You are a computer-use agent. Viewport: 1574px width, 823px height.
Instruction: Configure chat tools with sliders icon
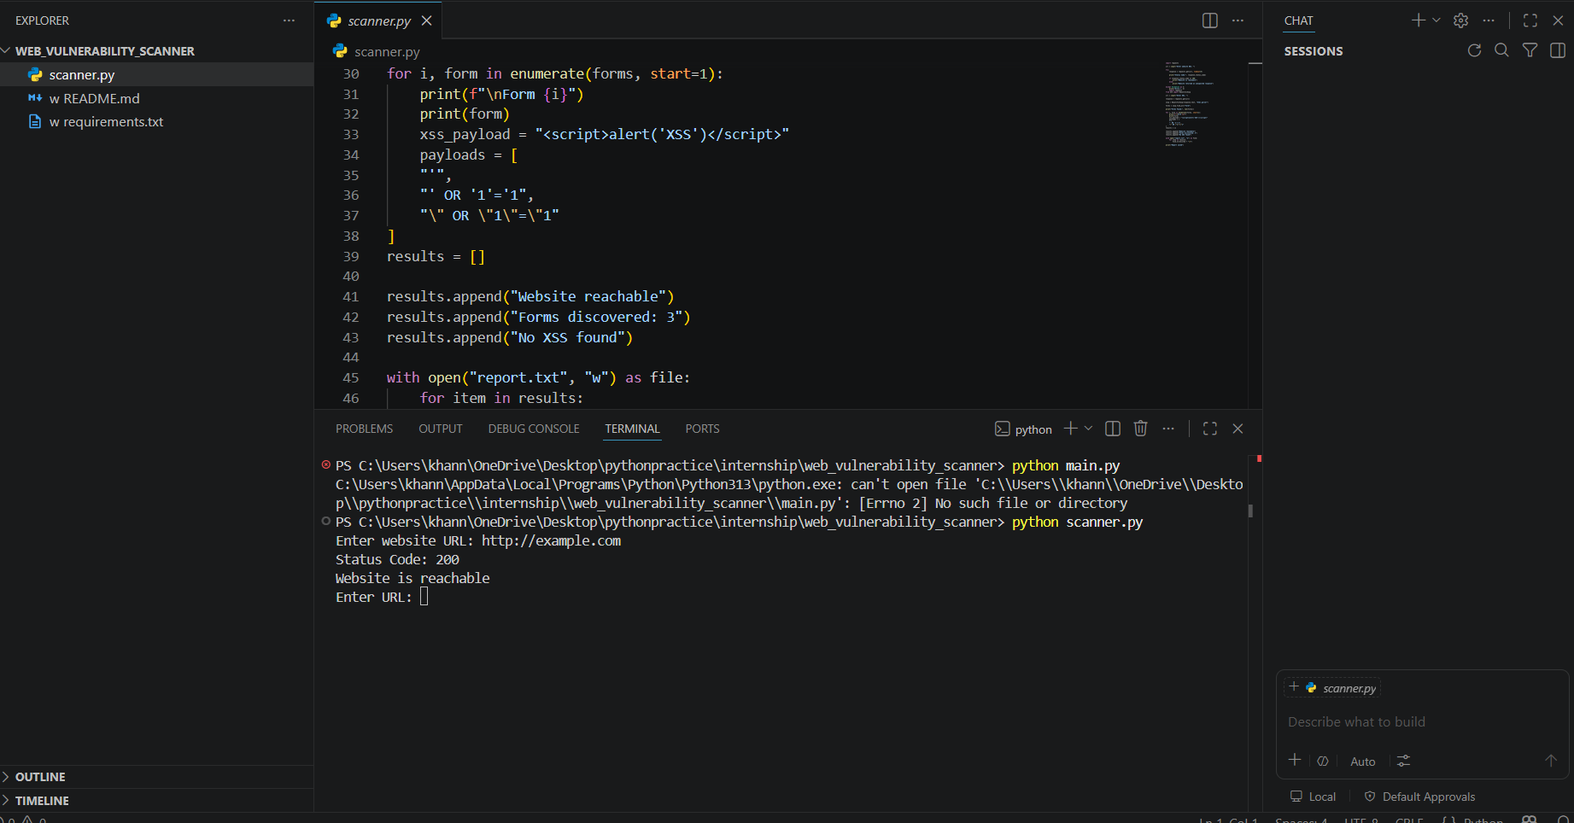[x=1403, y=761]
